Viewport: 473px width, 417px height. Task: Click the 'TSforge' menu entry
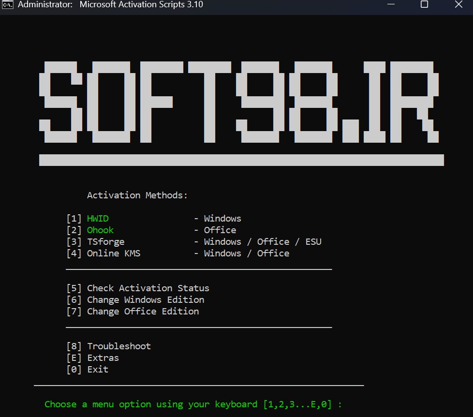[x=105, y=242]
